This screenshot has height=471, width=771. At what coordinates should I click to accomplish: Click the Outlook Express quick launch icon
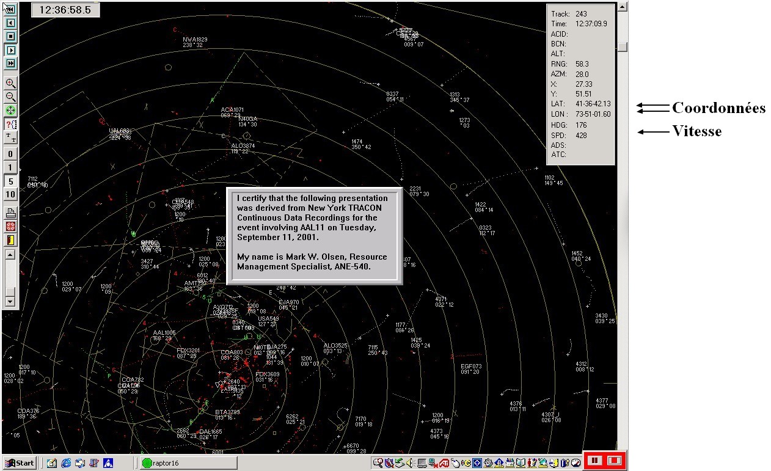click(x=80, y=463)
